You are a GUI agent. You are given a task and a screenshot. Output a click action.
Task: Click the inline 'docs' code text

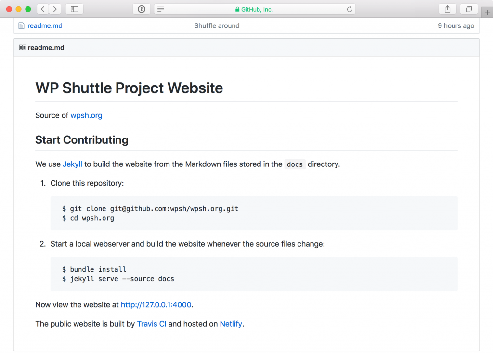pyautogui.click(x=295, y=164)
